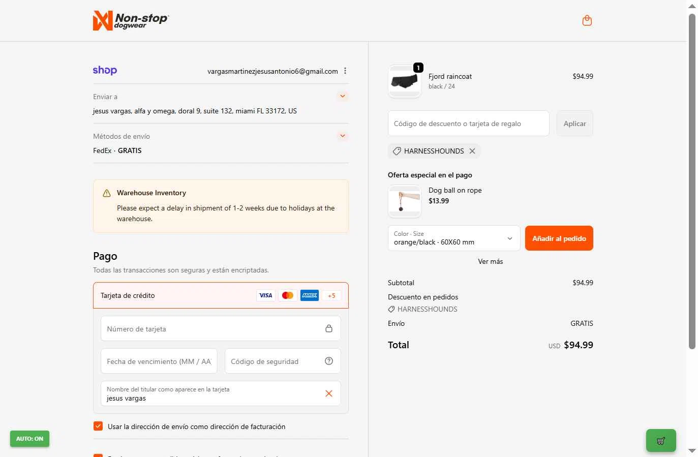Open the security code help question mark
Viewport: 698px width, 457px height.
[329, 361]
